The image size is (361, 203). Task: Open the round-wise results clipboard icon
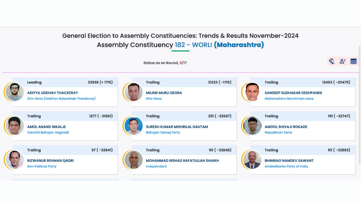tap(332, 61)
